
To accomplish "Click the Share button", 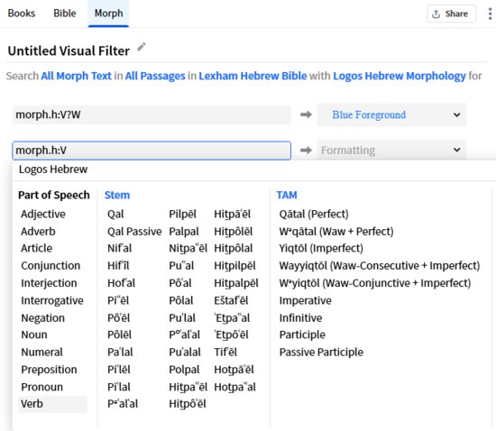I will (x=451, y=14).
